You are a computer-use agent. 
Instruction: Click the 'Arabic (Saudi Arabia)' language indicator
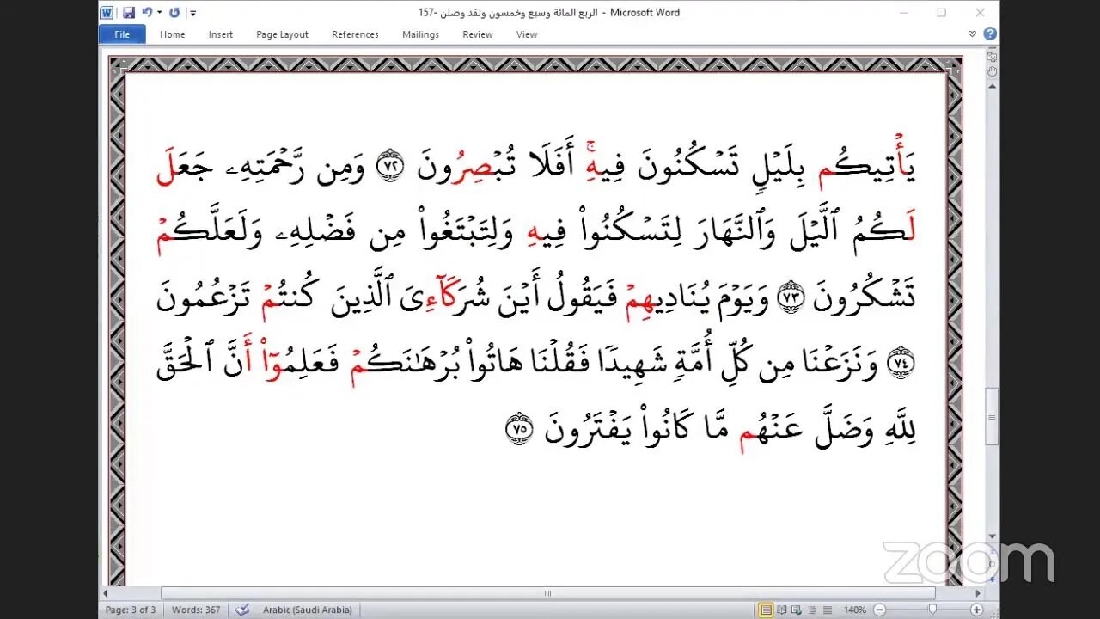coord(307,610)
